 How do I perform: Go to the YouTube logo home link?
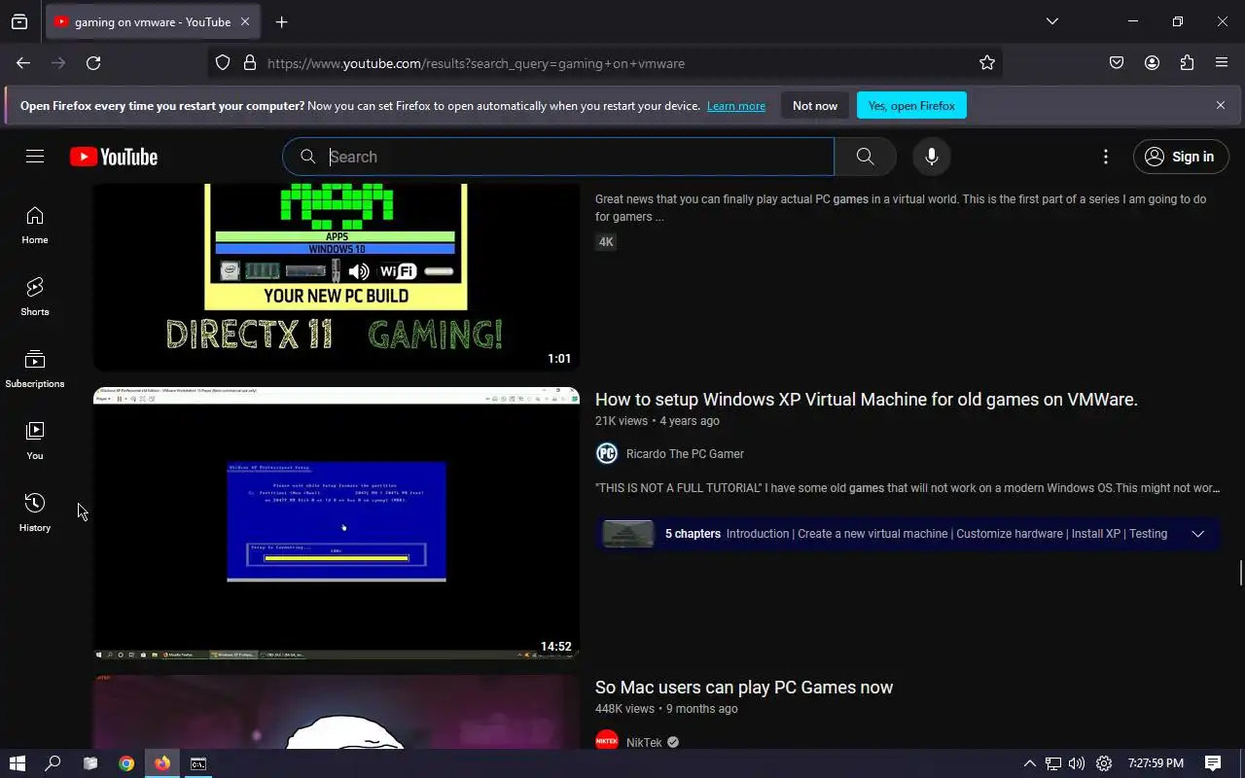tap(114, 157)
